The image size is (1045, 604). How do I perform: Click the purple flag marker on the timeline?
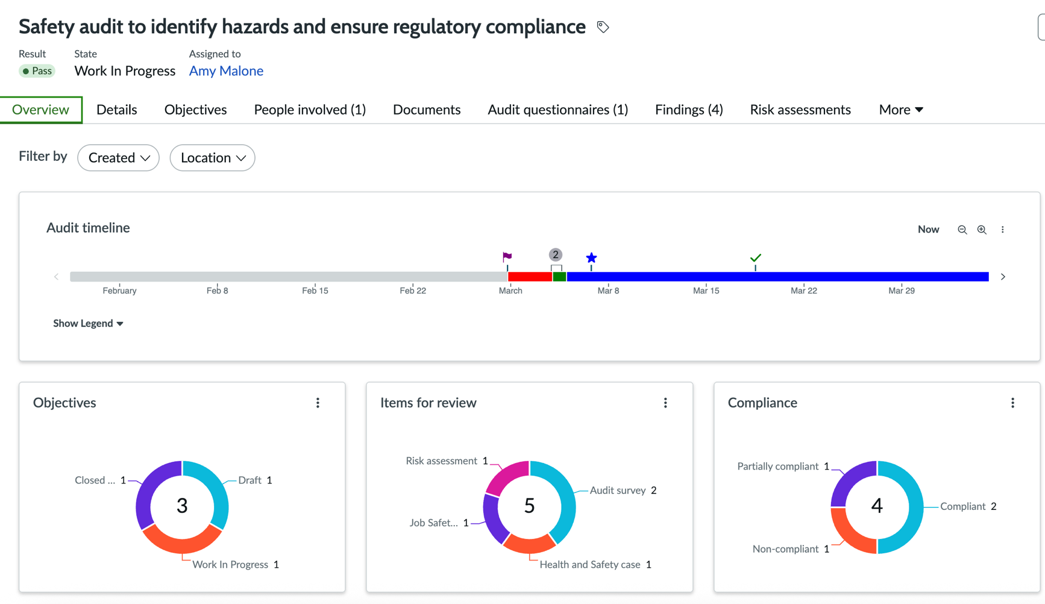pos(507,257)
